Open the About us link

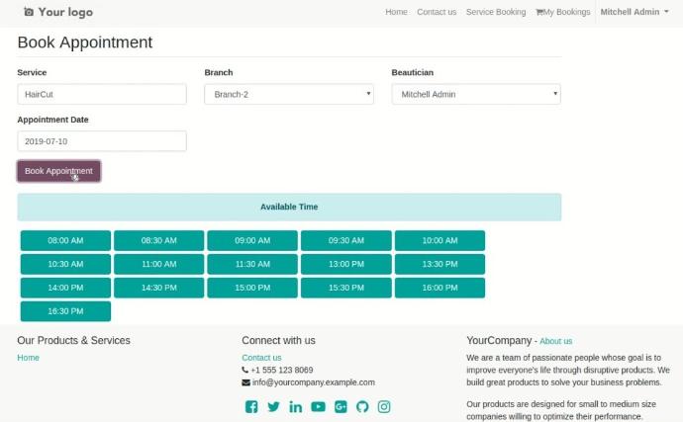pyautogui.click(x=556, y=341)
